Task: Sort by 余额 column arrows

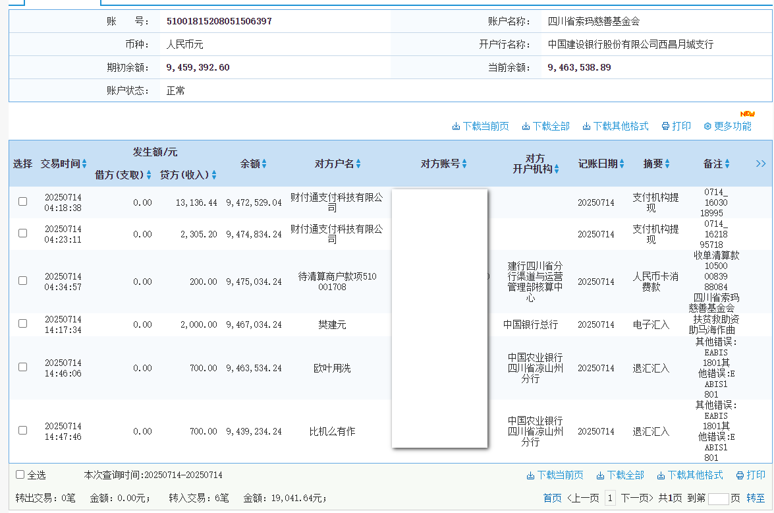Action: tap(264, 164)
